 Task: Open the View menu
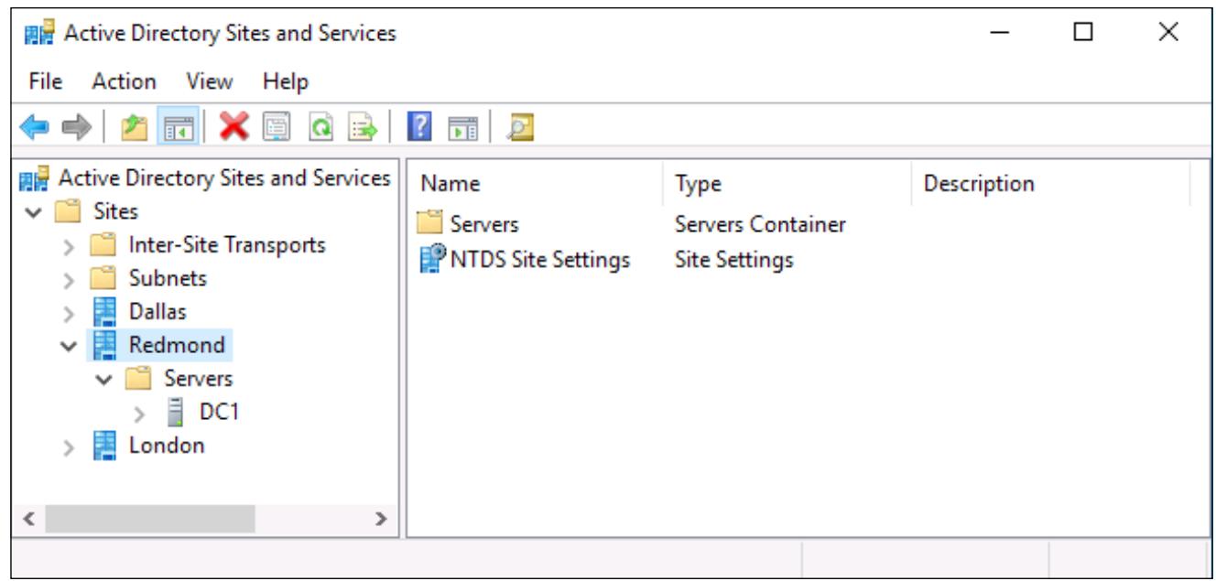pyautogui.click(x=210, y=81)
